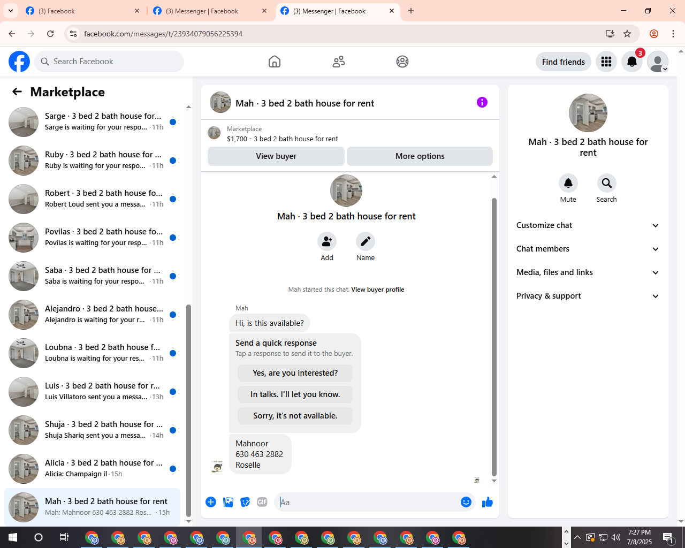685x548 pixels.
Task: Open the Chrome three-dot menu
Action: (673, 34)
